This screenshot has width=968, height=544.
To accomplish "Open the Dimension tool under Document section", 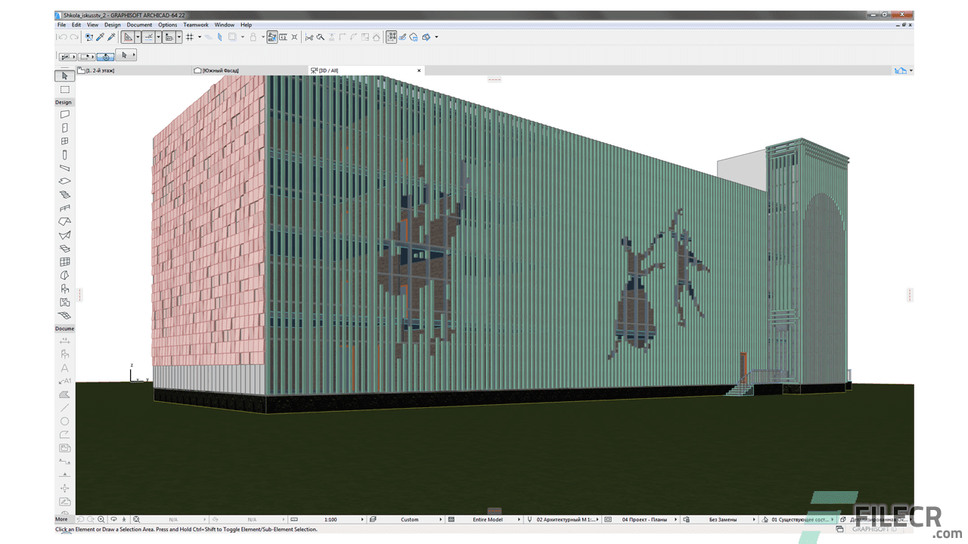I will point(64,341).
